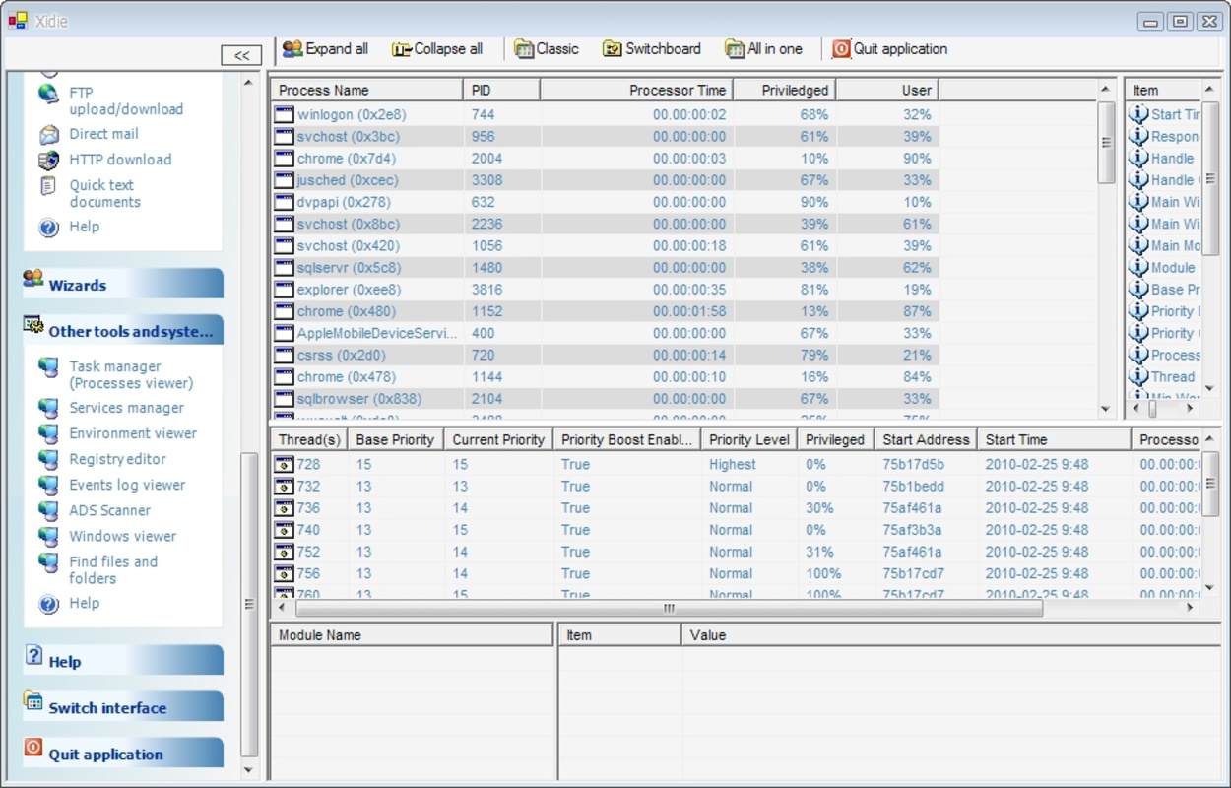Click the Start Address column header
This screenshot has height=788, width=1231.
pyautogui.click(x=926, y=440)
